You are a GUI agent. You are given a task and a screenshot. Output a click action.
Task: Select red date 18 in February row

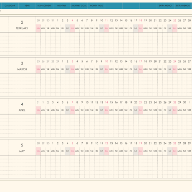(x=141, y=20)
